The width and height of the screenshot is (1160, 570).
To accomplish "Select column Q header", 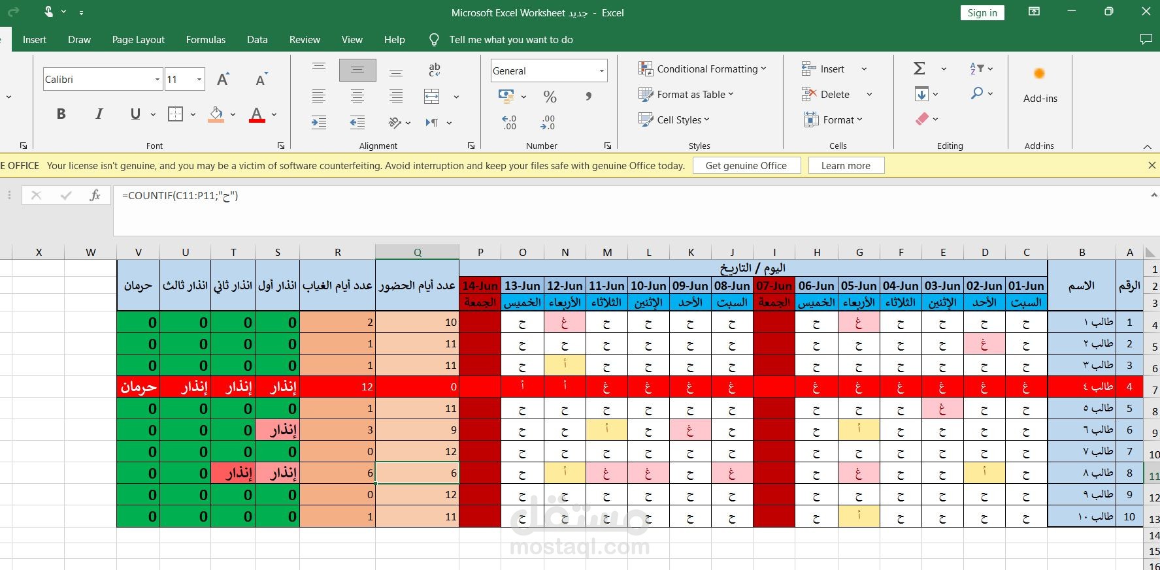I will (x=417, y=252).
